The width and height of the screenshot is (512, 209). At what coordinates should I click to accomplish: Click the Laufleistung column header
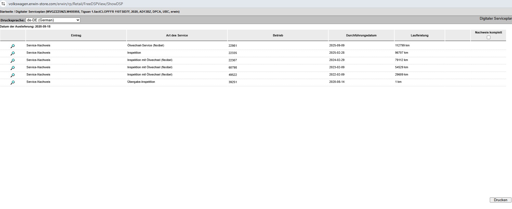point(419,35)
